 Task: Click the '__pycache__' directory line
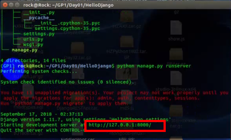pyautogui.click(x=39, y=18)
